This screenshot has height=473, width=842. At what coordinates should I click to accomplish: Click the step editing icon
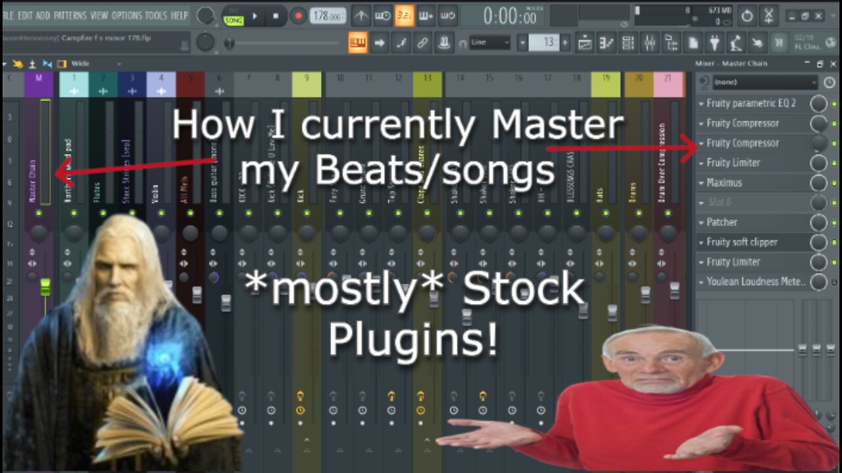tap(401, 43)
